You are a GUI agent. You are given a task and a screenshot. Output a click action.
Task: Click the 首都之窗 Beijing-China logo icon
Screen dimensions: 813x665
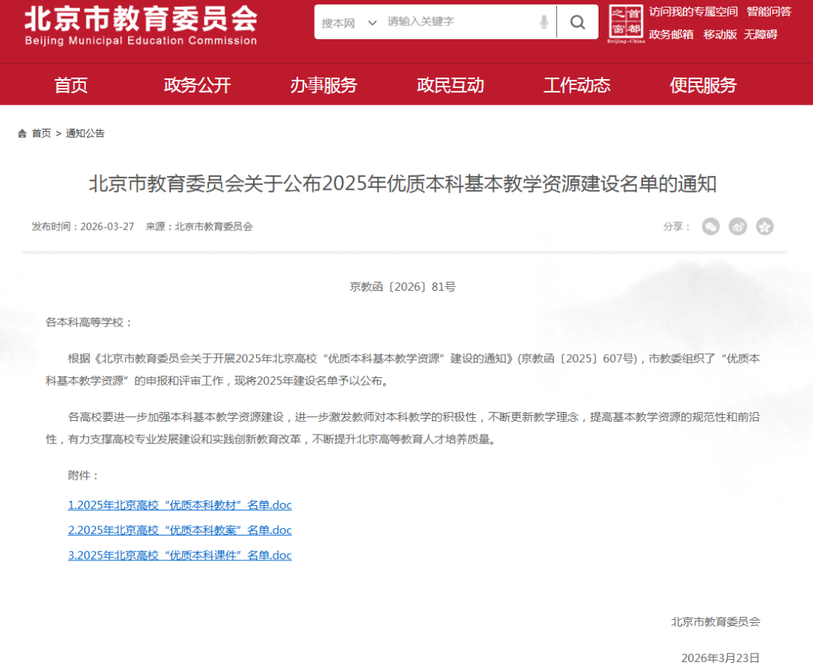[x=626, y=23]
